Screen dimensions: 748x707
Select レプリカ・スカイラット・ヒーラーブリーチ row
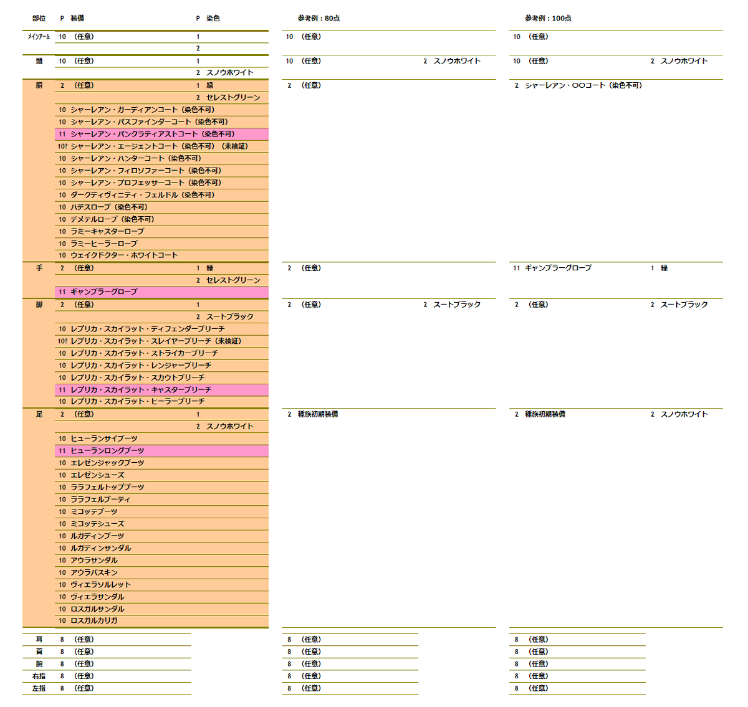[x=162, y=402]
